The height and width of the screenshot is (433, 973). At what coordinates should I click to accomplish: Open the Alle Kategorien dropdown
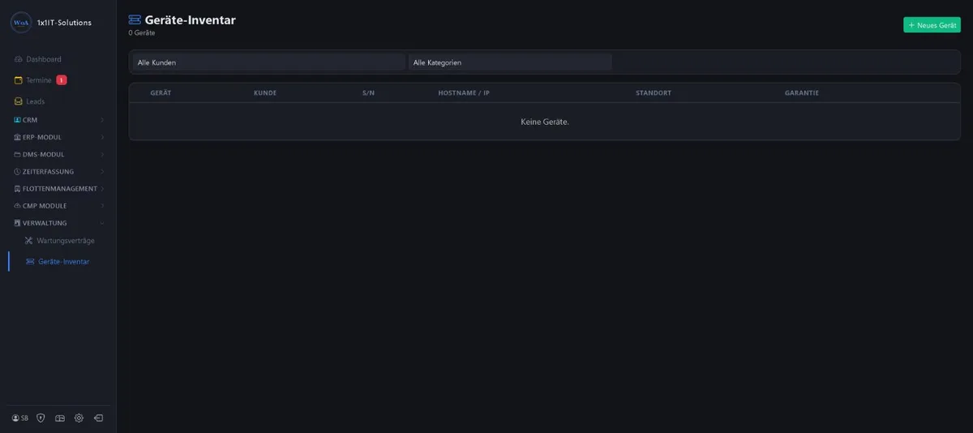coord(510,62)
